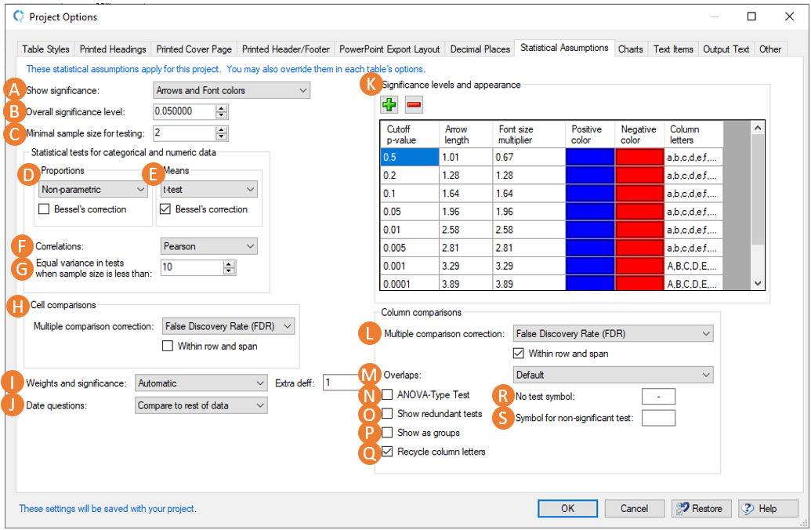Toggle Bessel's correction under Means
Viewport: 811px width, 530px height.
click(165, 209)
